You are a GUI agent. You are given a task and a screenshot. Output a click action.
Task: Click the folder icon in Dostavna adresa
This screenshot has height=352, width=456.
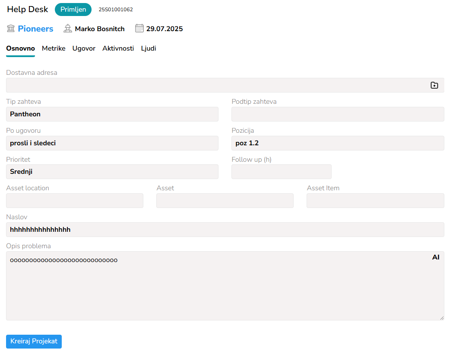click(434, 85)
